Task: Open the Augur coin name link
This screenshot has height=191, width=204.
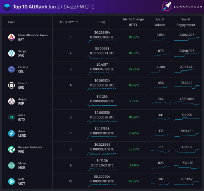Action: pos(22,99)
